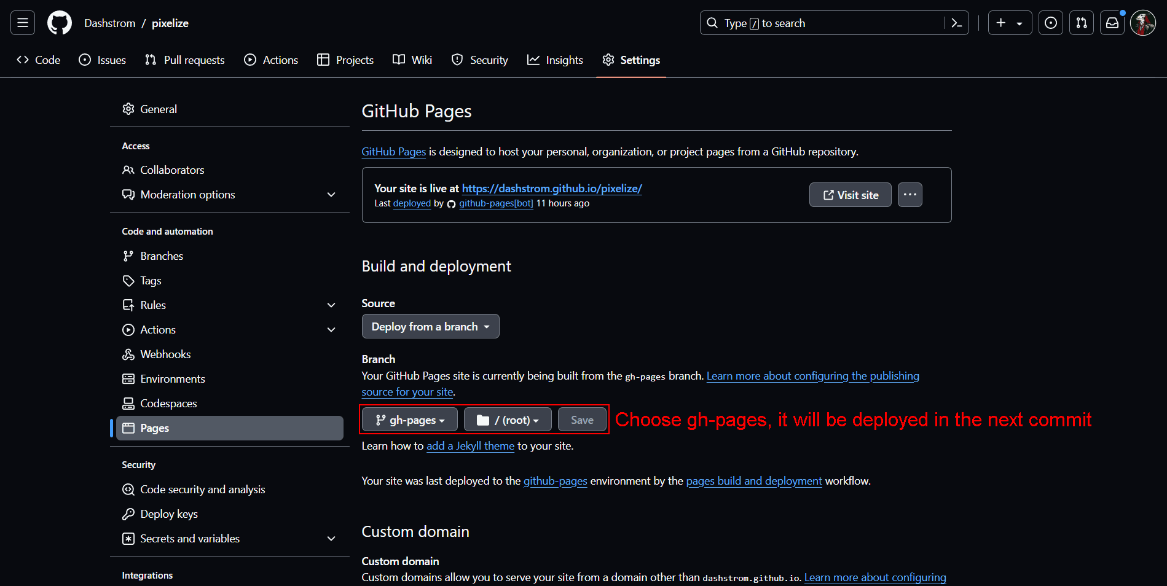
Task: Open Branches settings
Action: tap(230, 256)
